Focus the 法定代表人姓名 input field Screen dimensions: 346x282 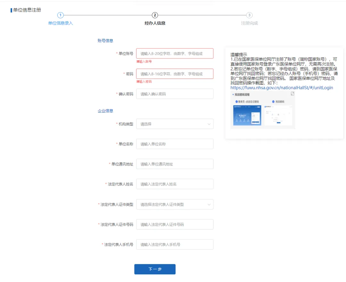click(175, 184)
